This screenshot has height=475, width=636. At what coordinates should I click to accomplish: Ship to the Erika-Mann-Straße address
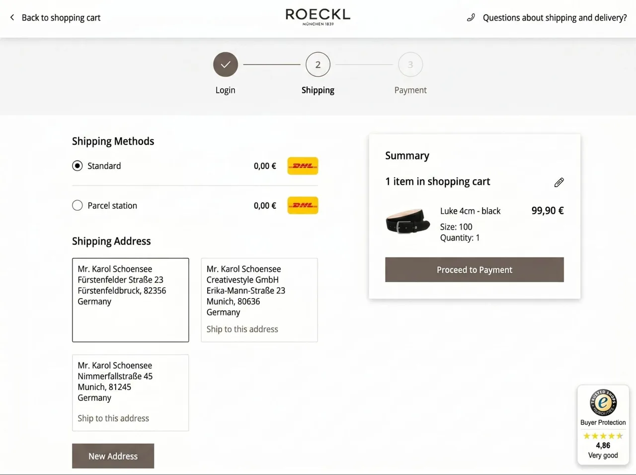[242, 329]
